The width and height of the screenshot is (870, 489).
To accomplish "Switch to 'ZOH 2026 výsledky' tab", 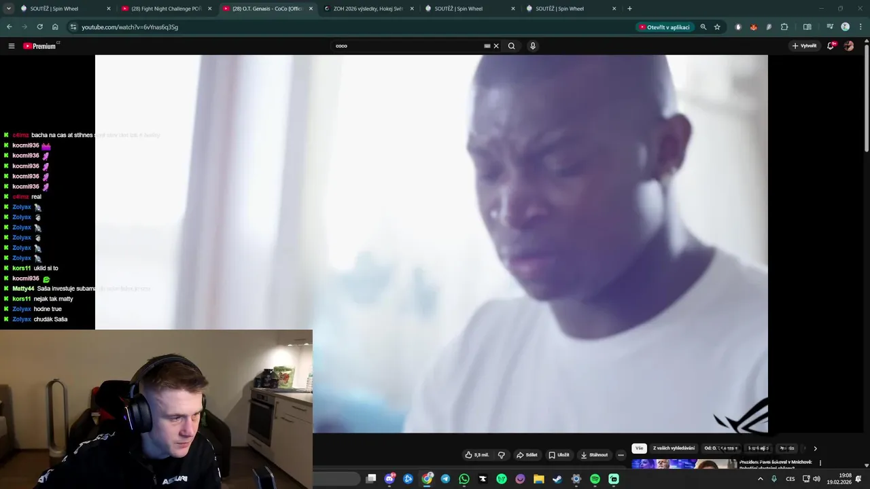I will [x=368, y=9].
